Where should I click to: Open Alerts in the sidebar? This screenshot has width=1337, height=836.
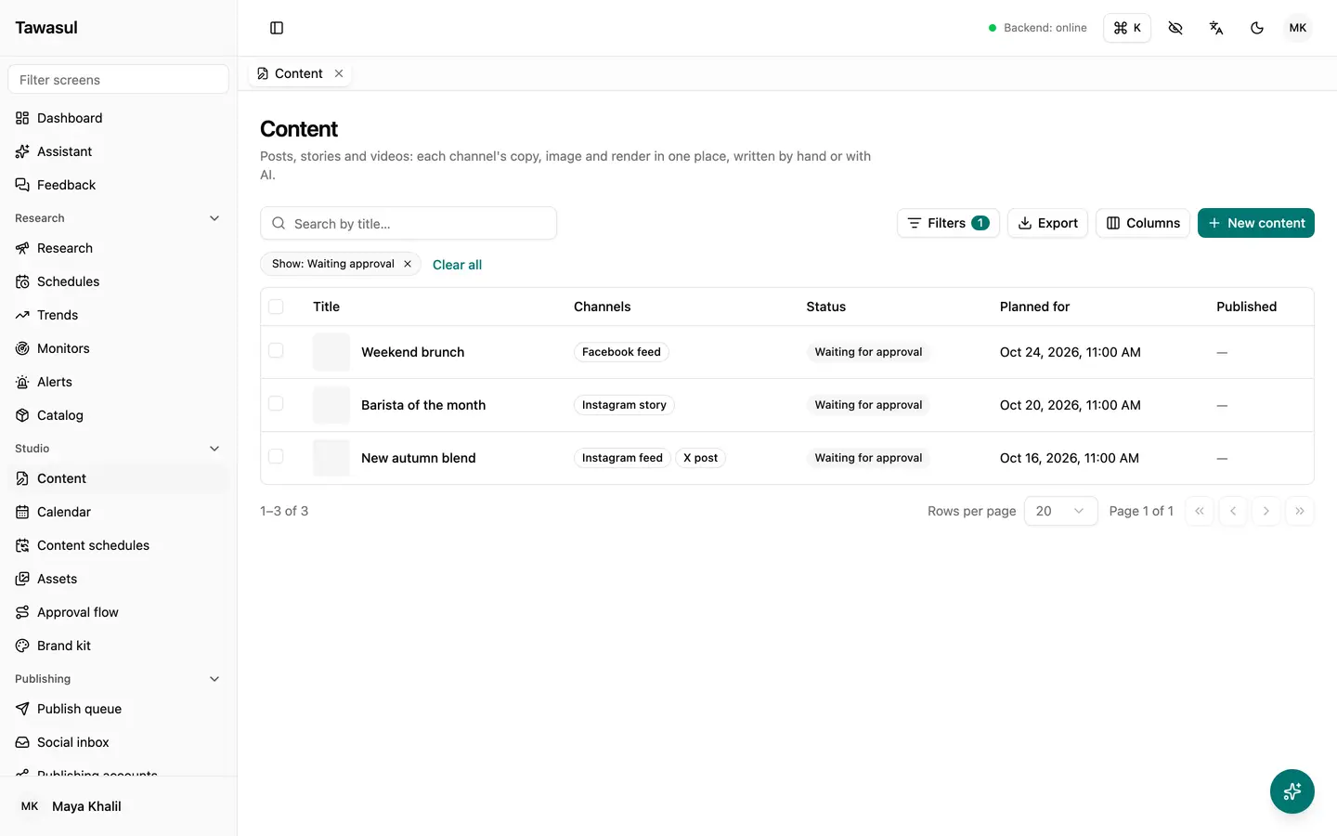tap(118, 382)
